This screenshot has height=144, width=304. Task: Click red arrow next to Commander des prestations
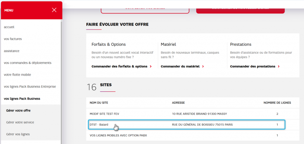[x=279, y=67]
